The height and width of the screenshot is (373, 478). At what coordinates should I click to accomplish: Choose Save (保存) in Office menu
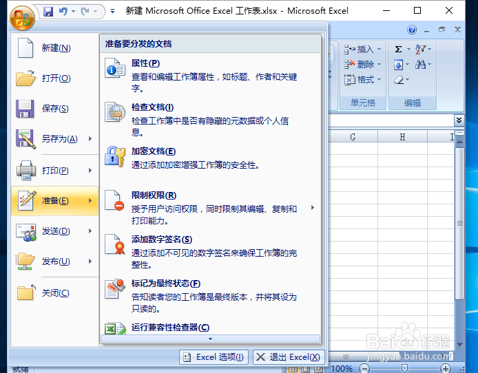[x=55, y=109]
